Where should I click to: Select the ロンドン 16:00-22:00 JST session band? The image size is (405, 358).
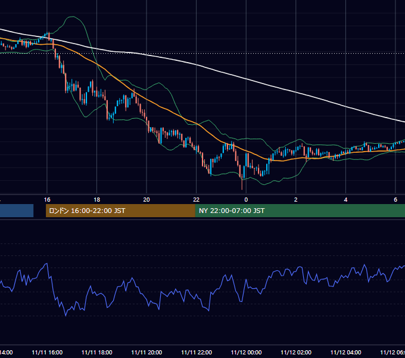(120, 211)
